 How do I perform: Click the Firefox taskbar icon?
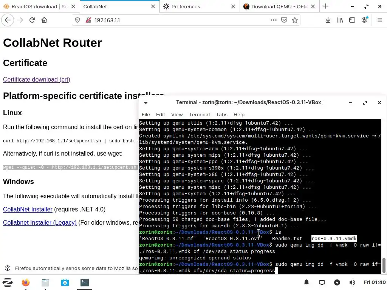tap(26, 282)
